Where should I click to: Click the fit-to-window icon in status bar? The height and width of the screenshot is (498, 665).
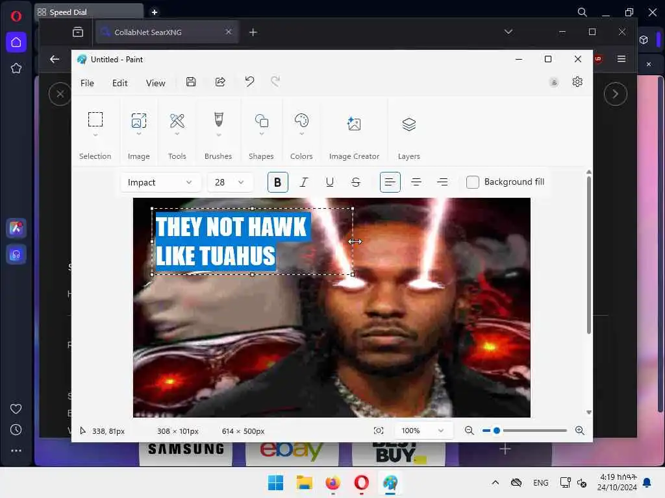point(379,431)
